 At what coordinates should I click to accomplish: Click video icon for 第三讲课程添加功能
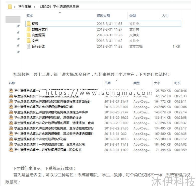[x=11, y=101]
